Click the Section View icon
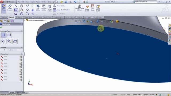This screenshot has height=96, width=171. [x=88, y=21]
